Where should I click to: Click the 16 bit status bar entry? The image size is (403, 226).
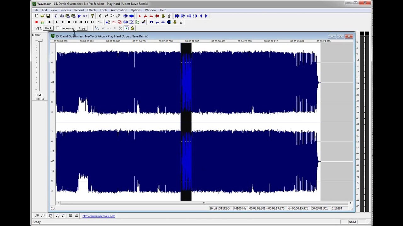(x=213, y=208)
